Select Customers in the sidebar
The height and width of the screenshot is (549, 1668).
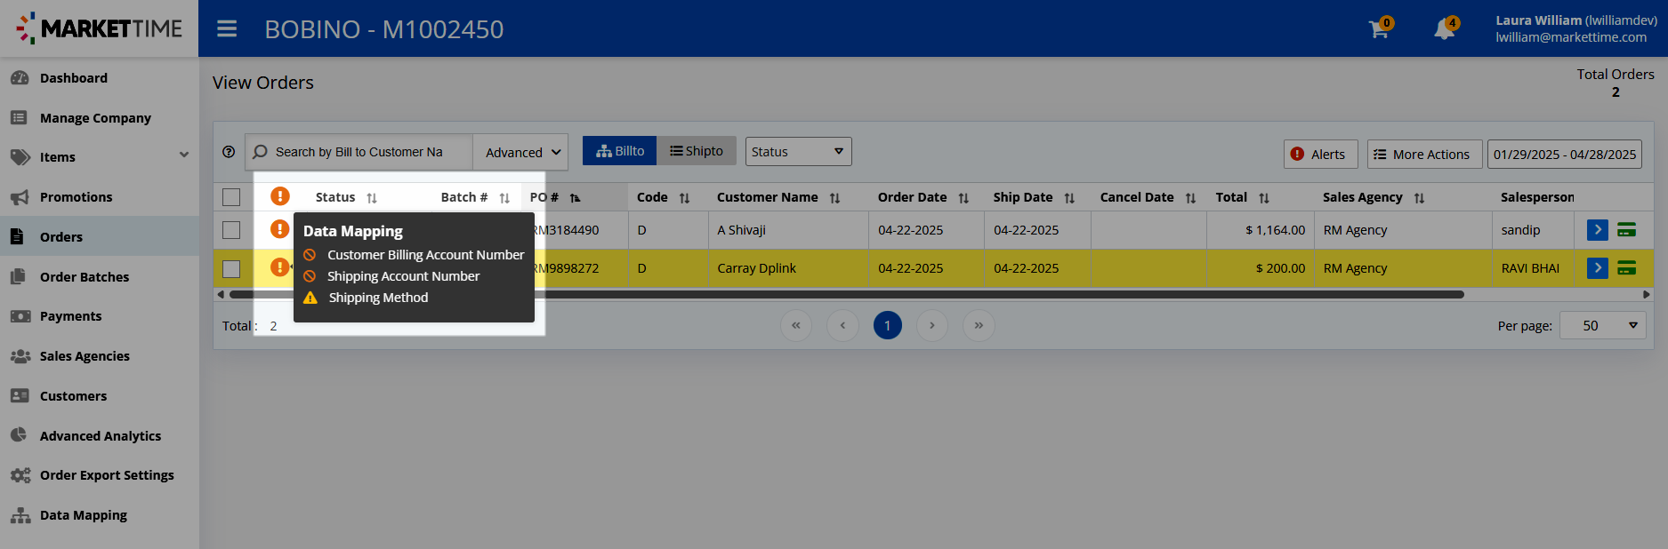point(73,396)
